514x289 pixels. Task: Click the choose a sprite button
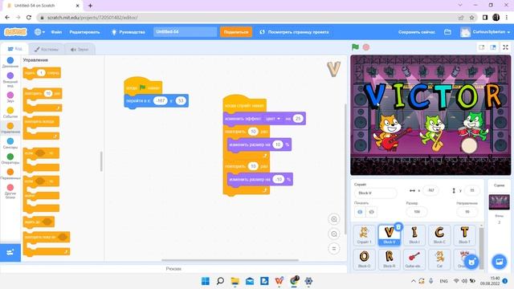tap(471, 262)
